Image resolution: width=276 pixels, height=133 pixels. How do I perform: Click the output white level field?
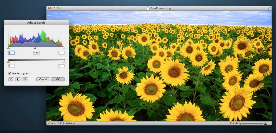click(x=61, y=66)
